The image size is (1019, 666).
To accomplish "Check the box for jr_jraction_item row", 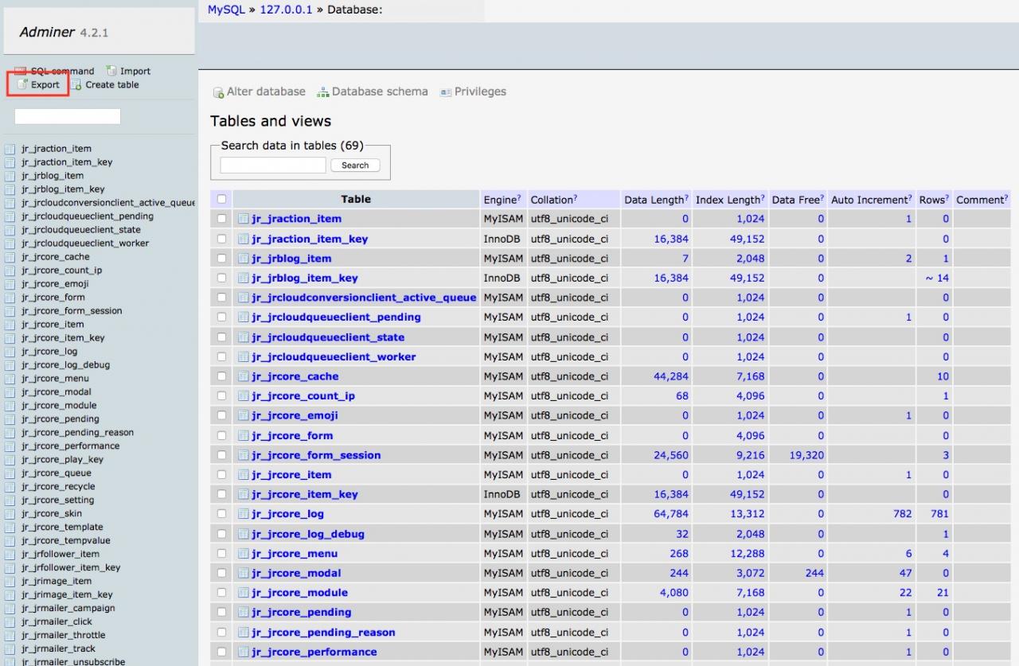I will tap(221, 219).
